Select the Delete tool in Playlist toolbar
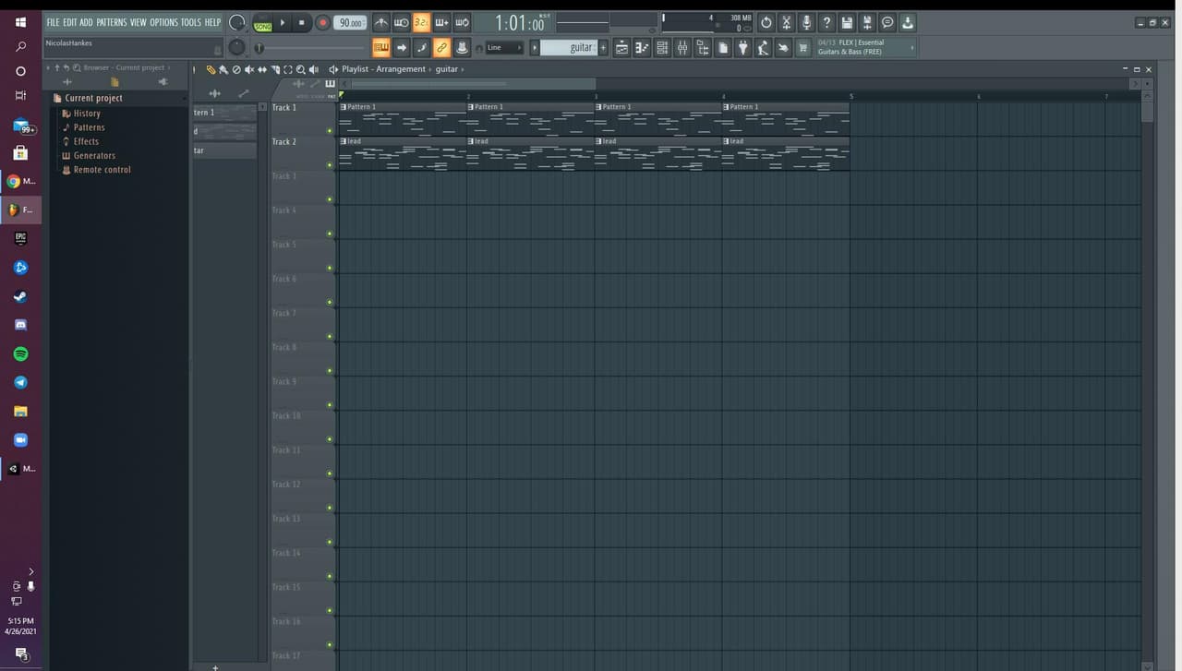 coord(236,69)
